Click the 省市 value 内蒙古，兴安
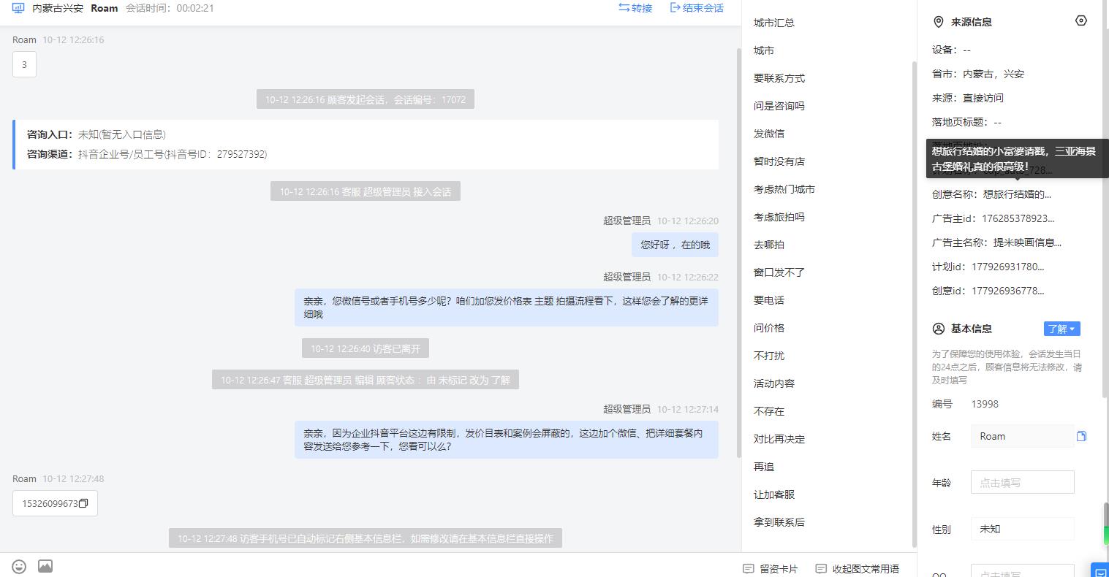Image resolution: width=1109 pixels, height=577 pixels. click(993, 74)
